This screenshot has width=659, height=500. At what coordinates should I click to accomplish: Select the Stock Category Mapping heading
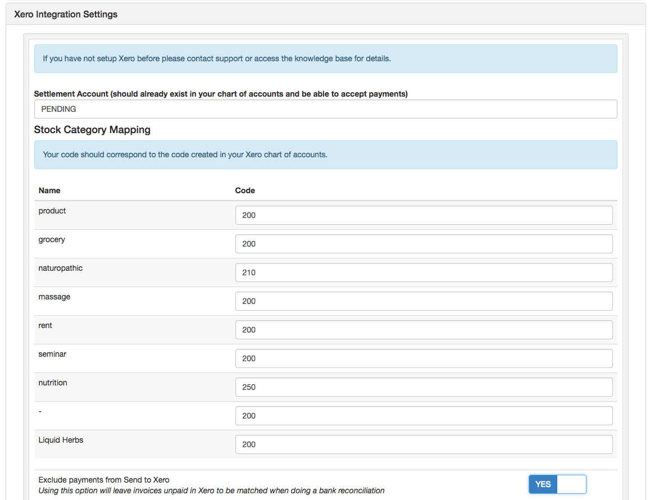92,129
